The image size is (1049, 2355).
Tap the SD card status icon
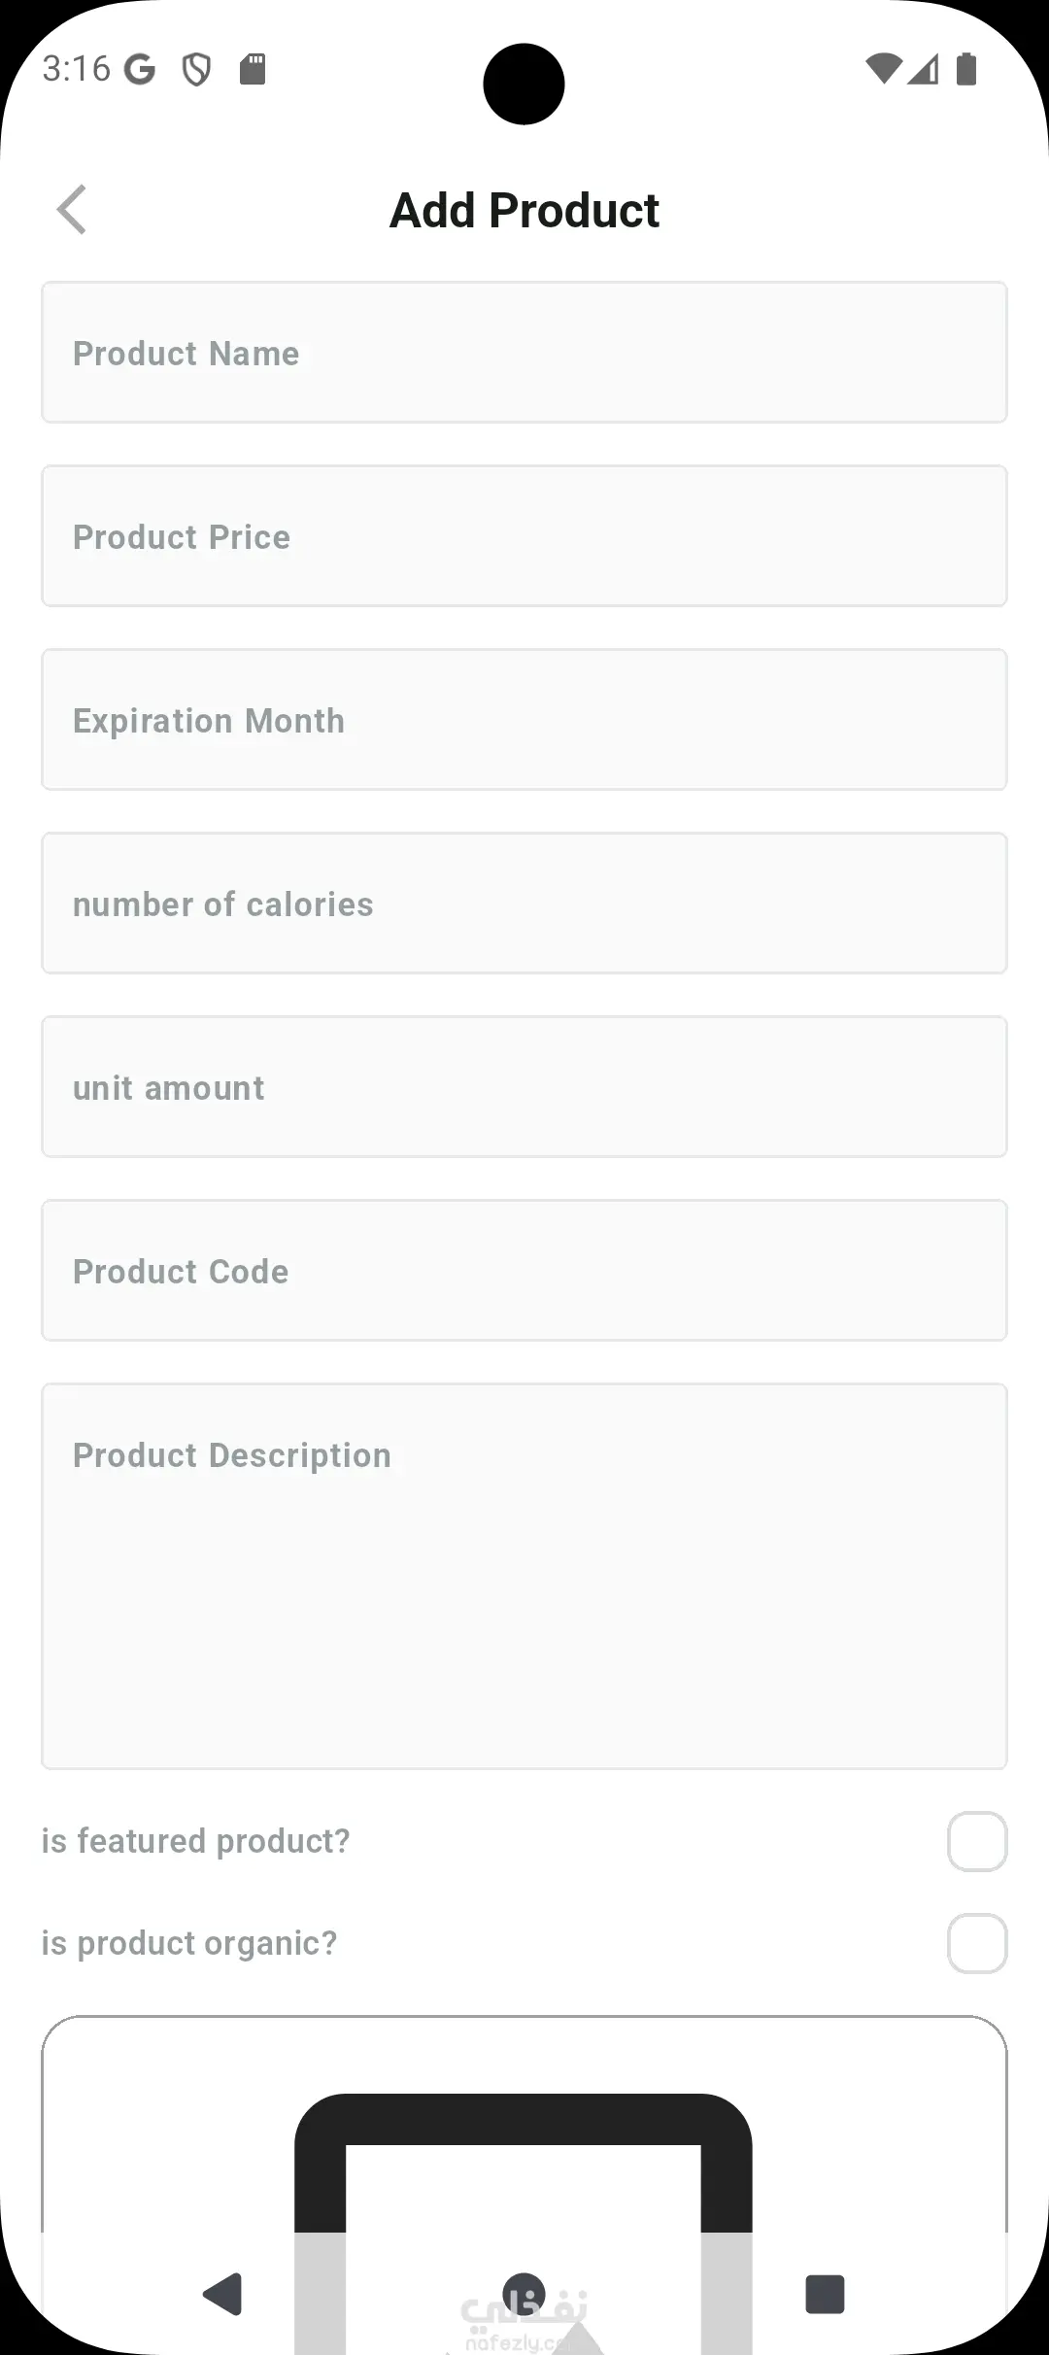coord(253,70)
